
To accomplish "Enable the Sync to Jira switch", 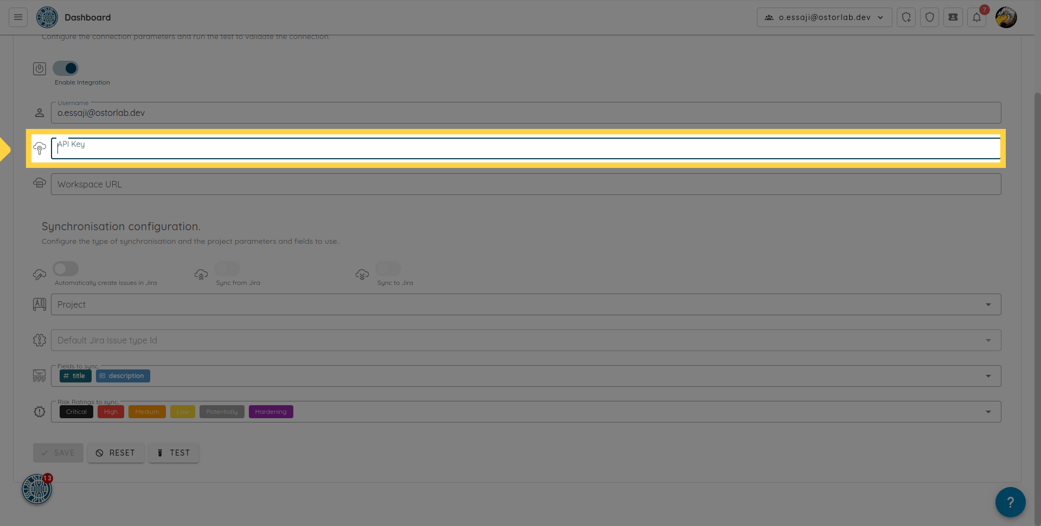I will tap(388, 269).
